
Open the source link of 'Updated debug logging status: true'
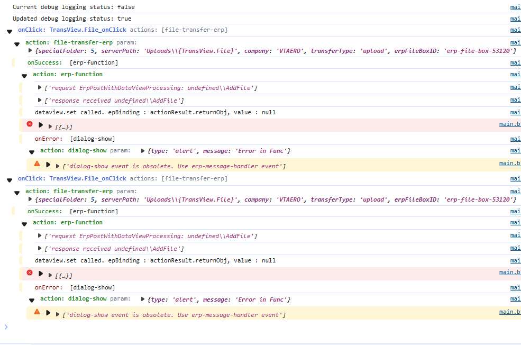pyautogui.click(x=515, y=19)
